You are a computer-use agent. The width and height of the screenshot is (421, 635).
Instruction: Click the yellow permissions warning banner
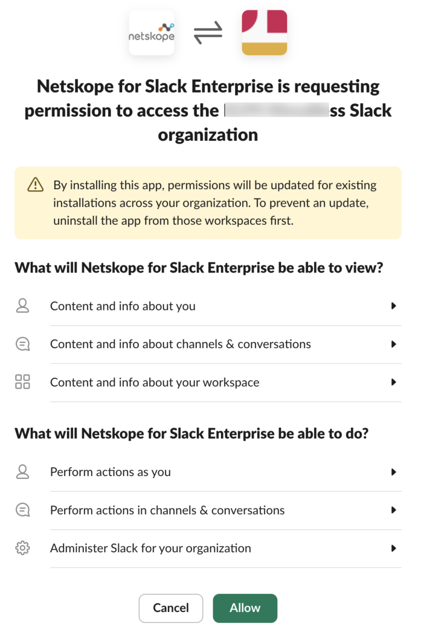pos(208,203)
